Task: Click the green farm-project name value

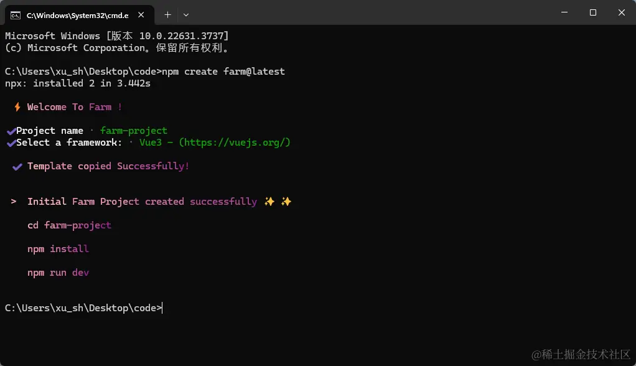Action: click(133, 131)
